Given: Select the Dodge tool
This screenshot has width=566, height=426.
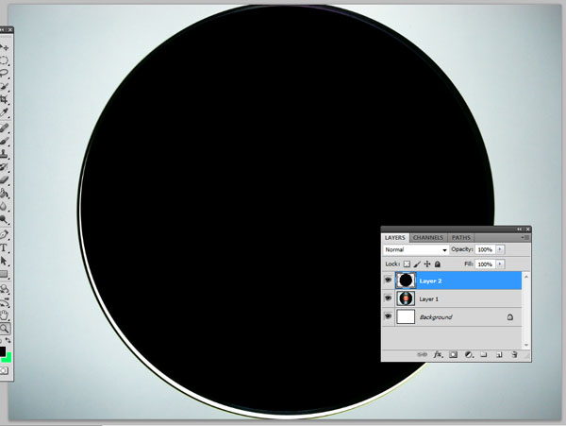Looking at the screenshot, I should coord(5,219).
